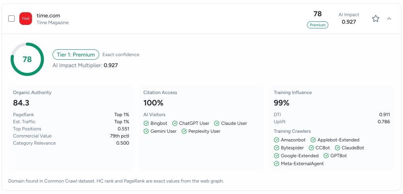
Task: Click the Bytespider check icon
Action: (277, 148)
